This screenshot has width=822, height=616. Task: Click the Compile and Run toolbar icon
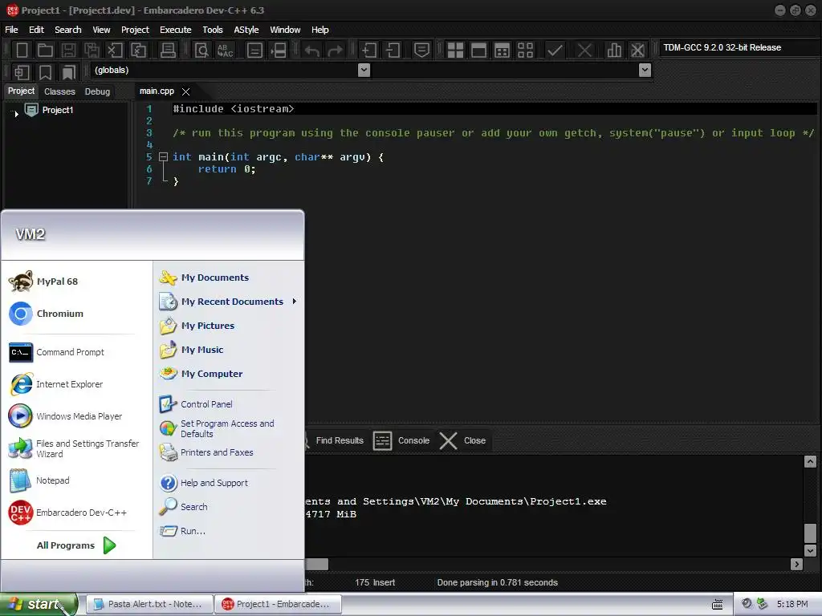point(502,51)
